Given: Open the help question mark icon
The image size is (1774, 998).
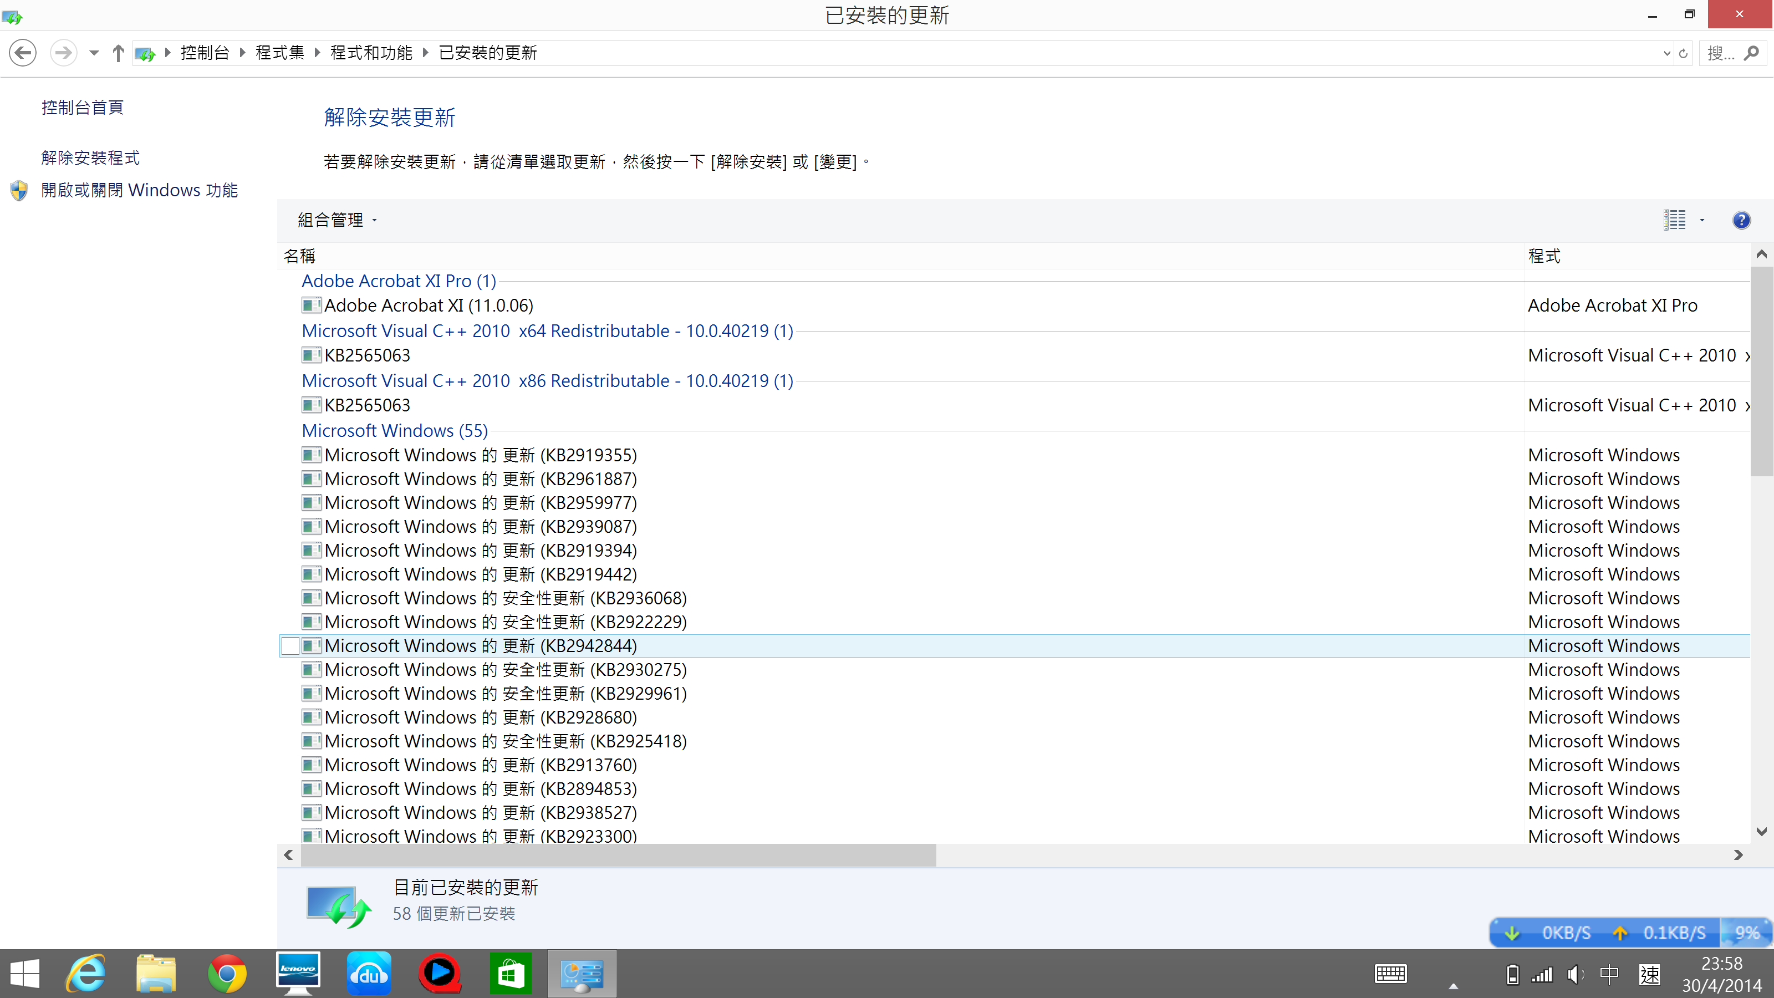Looking at the screenshot, I should (1742, 221).
